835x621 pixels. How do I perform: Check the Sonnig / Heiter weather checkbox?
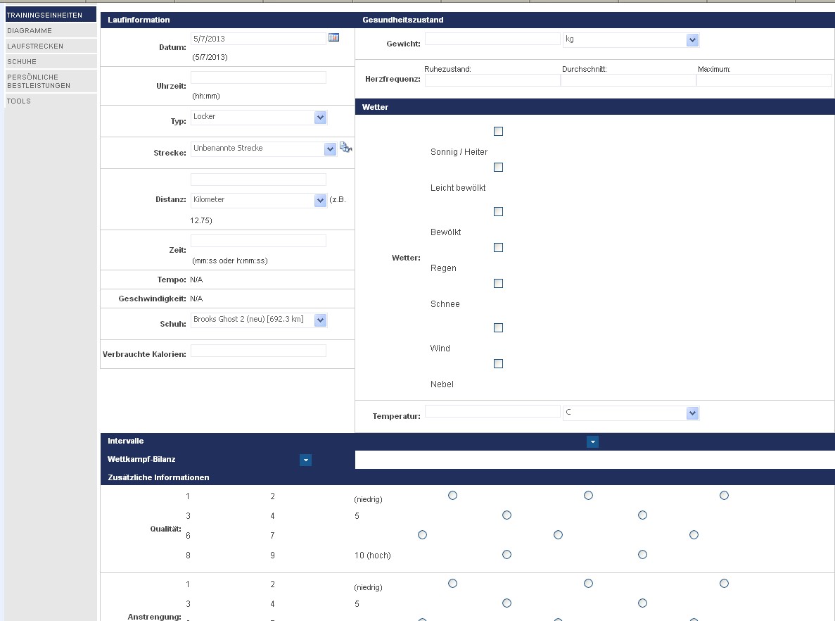(x=498, y=132)
